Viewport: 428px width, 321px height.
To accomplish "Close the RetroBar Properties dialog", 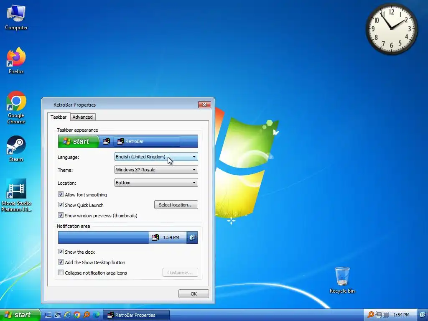I will pyautogui.click(x=204, y=104).
